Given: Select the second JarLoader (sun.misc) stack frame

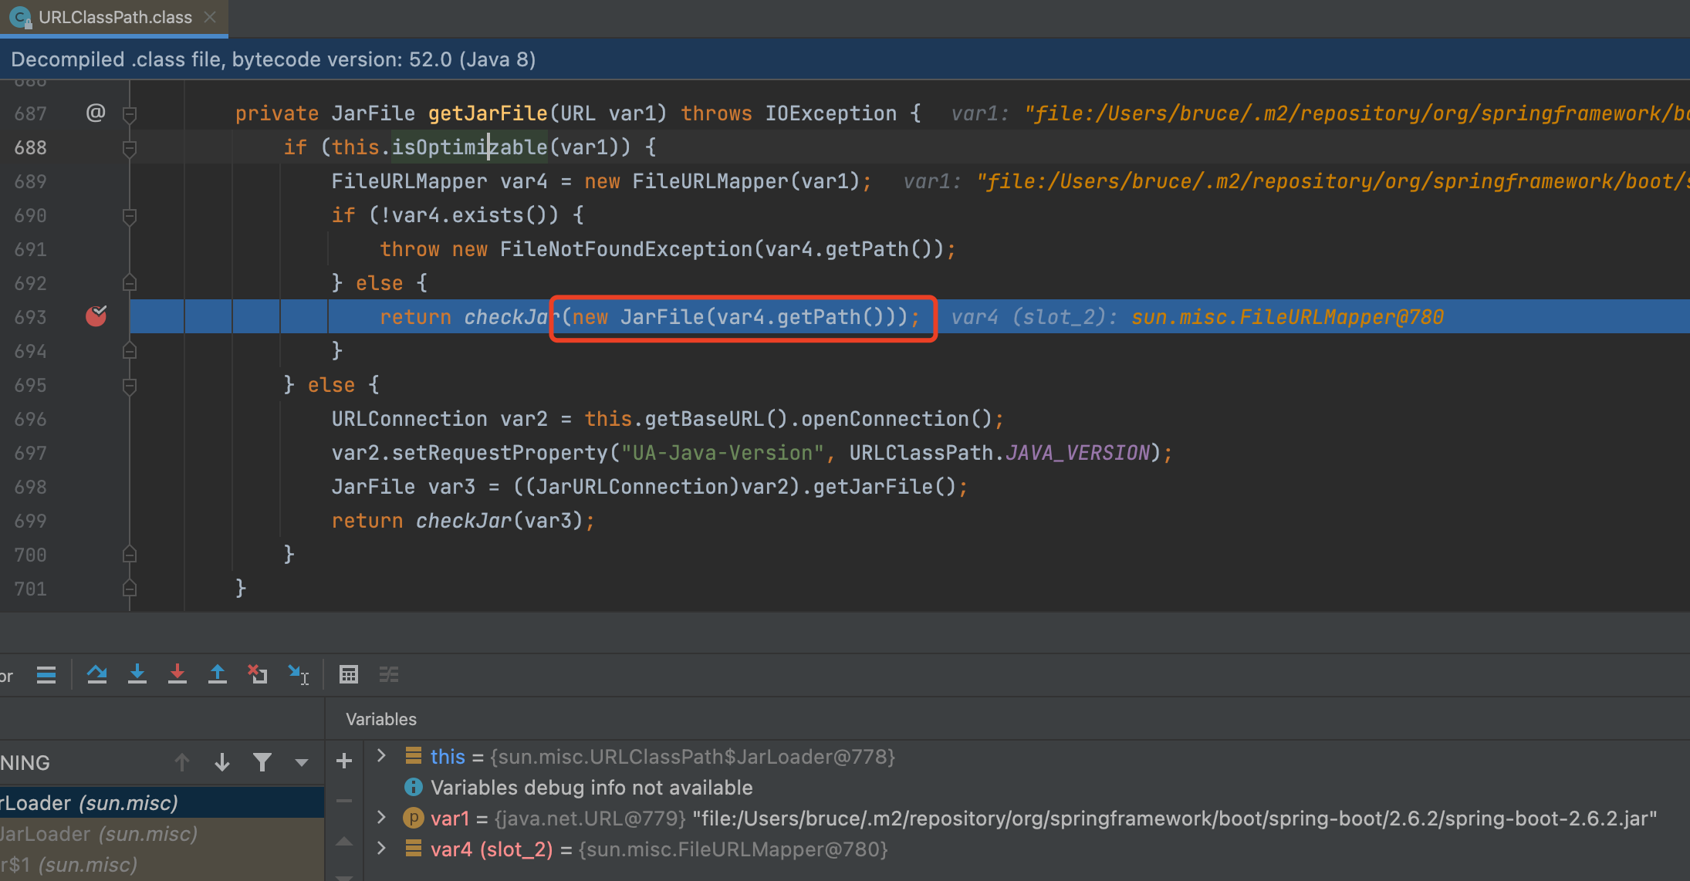Looking at the screenshot, I should (x=100, y=834).
